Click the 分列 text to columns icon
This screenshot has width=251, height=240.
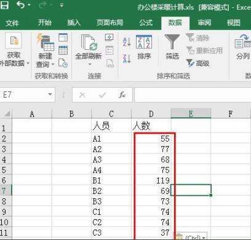coord(243,47)
